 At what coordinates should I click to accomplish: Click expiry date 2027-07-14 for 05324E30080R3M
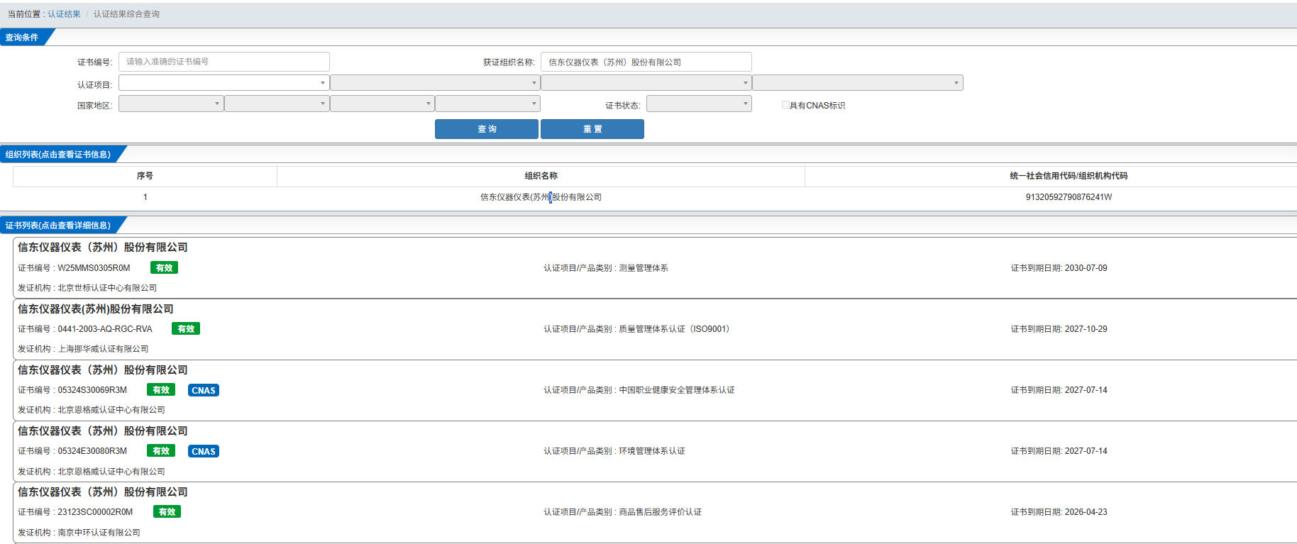[1086, 451]
